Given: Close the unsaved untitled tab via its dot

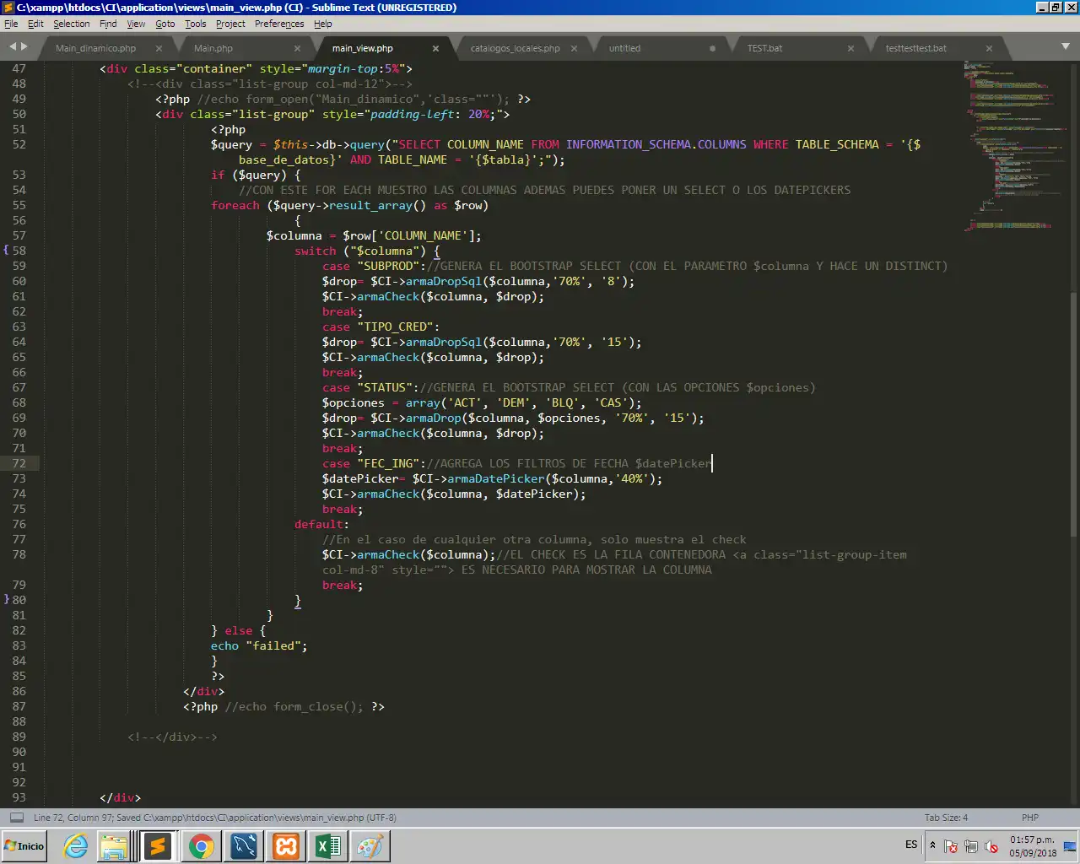Looking at the screenshot, I should [x=712, y=48].
